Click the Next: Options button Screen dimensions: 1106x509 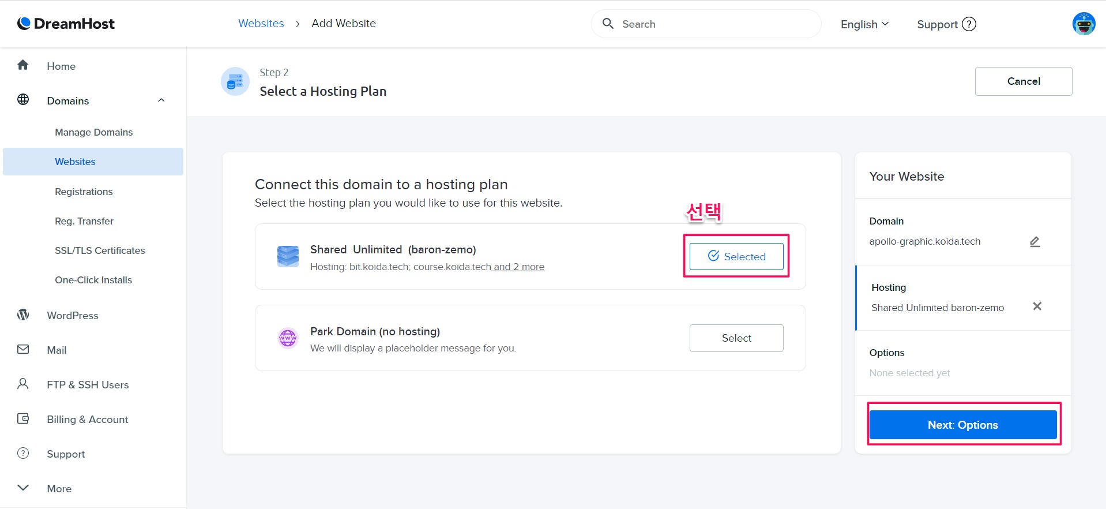pos(963,425)
